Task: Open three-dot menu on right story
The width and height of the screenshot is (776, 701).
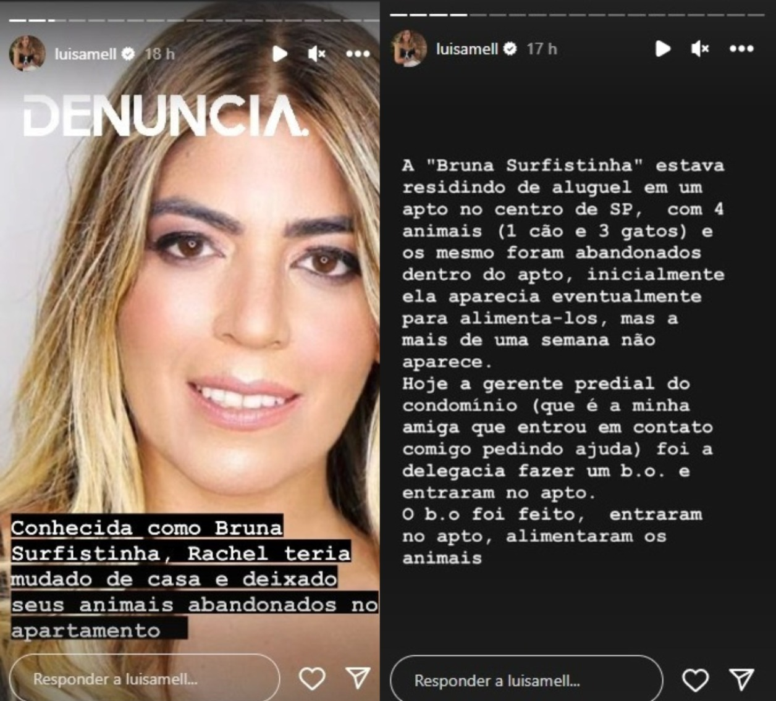Action: click(741, 49)
